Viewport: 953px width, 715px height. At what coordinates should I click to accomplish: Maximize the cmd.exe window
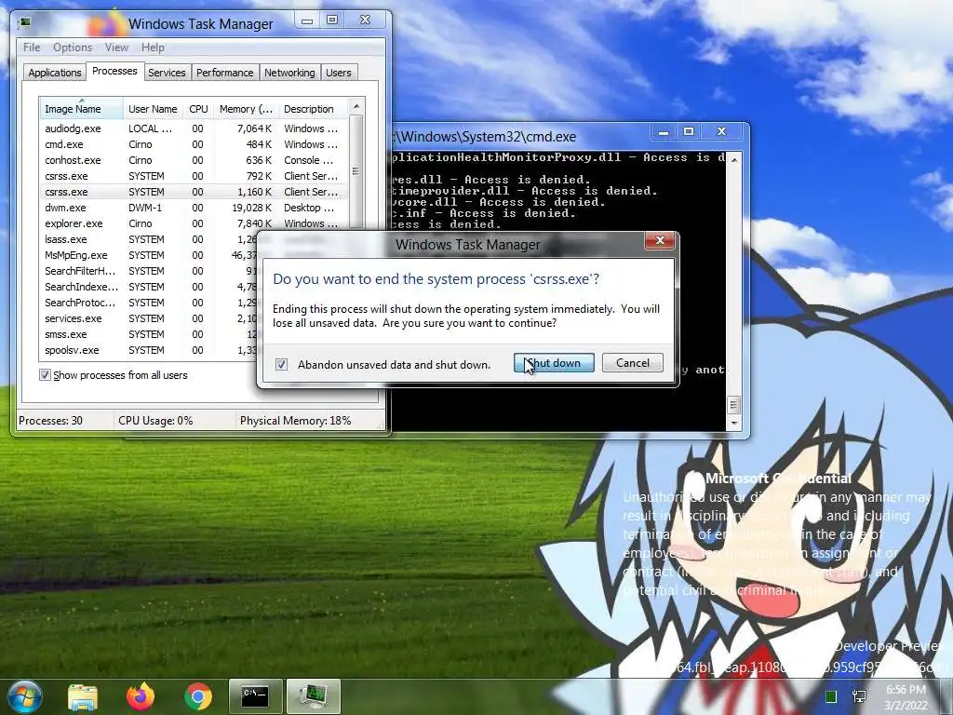point(689,132)
